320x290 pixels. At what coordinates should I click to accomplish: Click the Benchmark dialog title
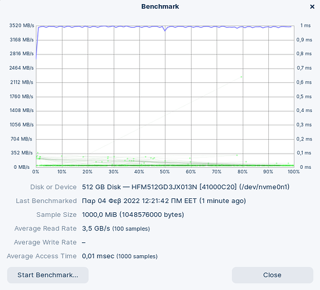[160, 6]
